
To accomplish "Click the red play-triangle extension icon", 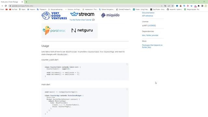I will click(x=188, y=6).
